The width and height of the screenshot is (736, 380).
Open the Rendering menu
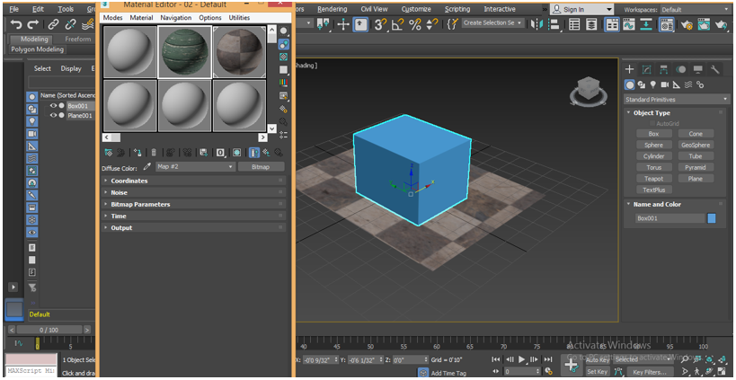pyautogui.click(x=332, y=9)
